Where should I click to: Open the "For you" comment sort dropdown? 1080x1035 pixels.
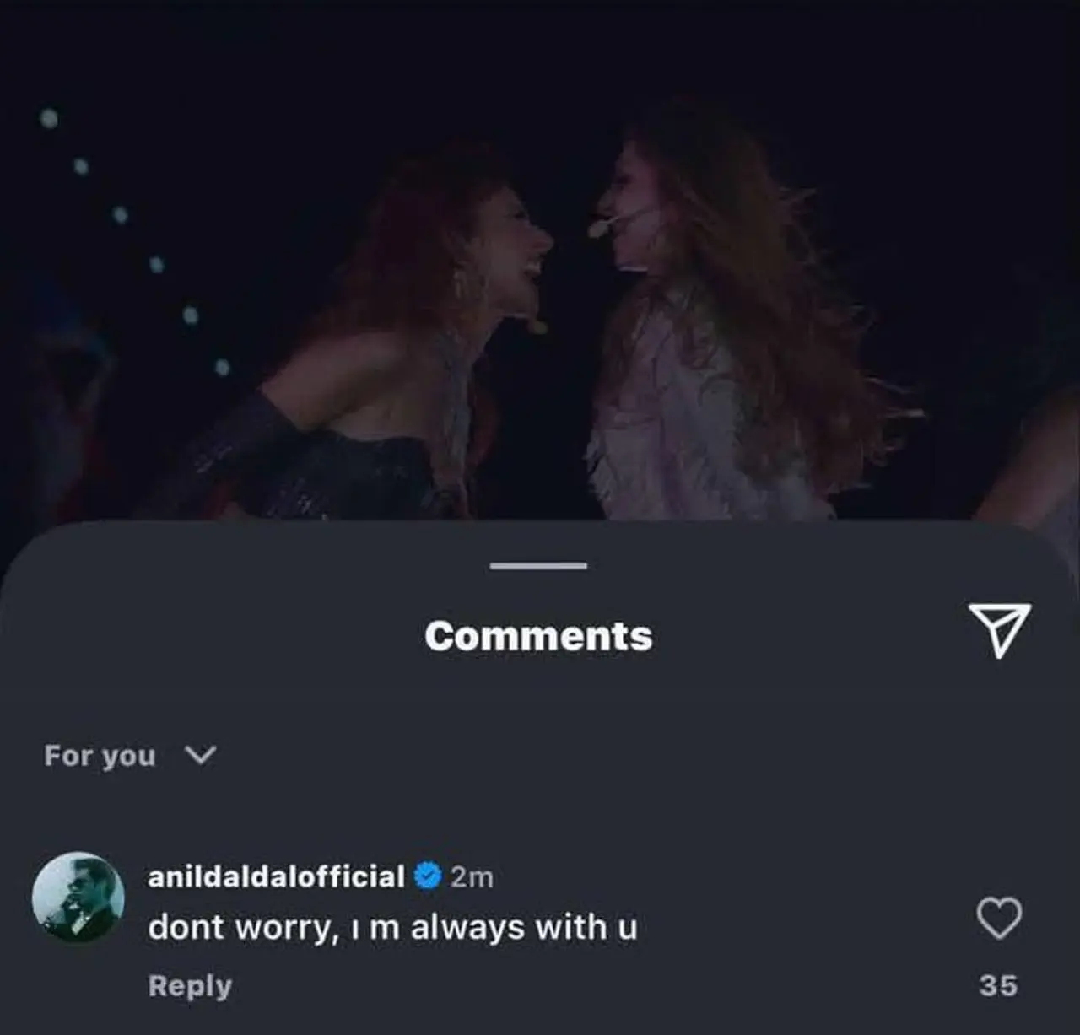pyautogui.click(x=100, y=755)
